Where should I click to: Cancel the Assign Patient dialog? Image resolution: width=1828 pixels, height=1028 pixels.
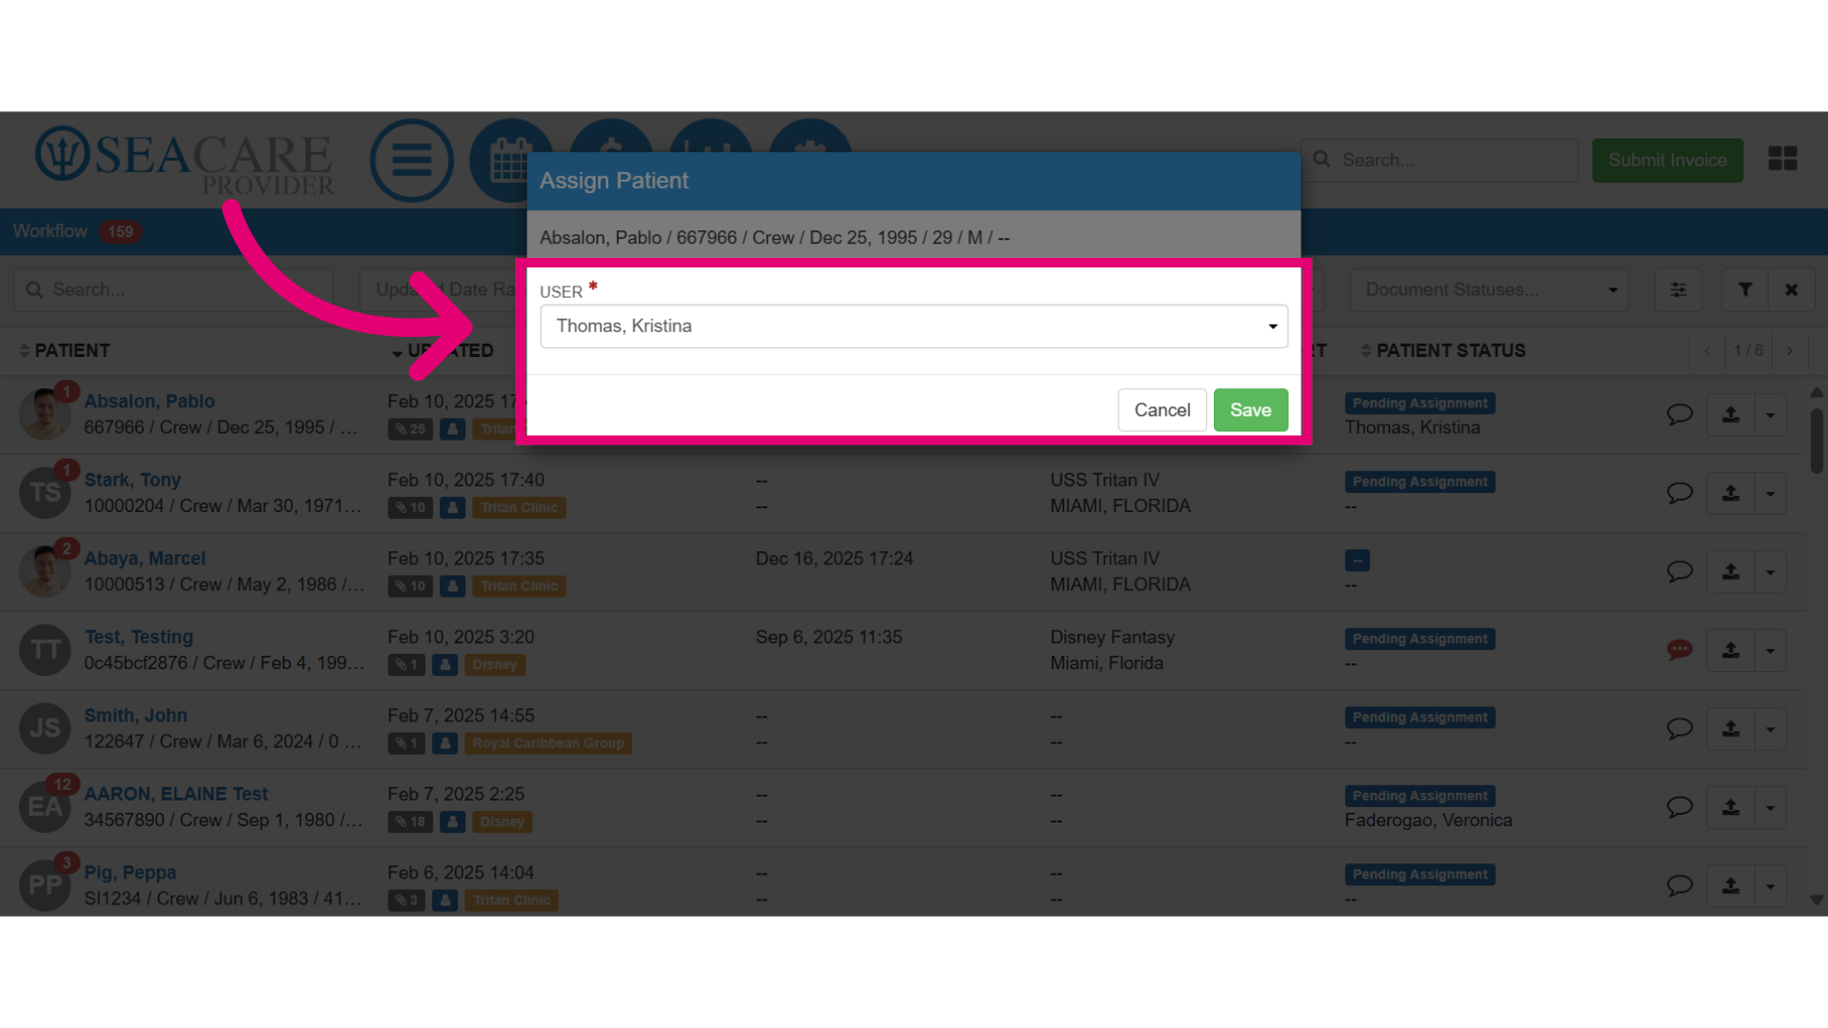(1162, 410)
